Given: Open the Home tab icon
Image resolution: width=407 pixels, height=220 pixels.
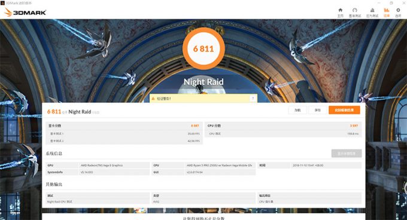Looking at the screenshot, I should point(341,10).
